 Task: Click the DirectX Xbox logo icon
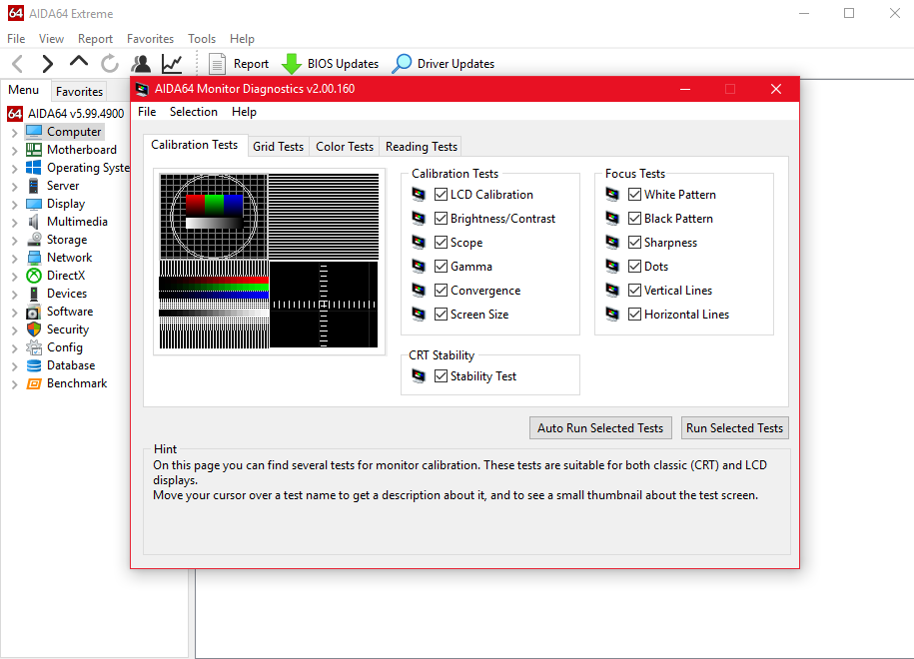coord(34,276)
